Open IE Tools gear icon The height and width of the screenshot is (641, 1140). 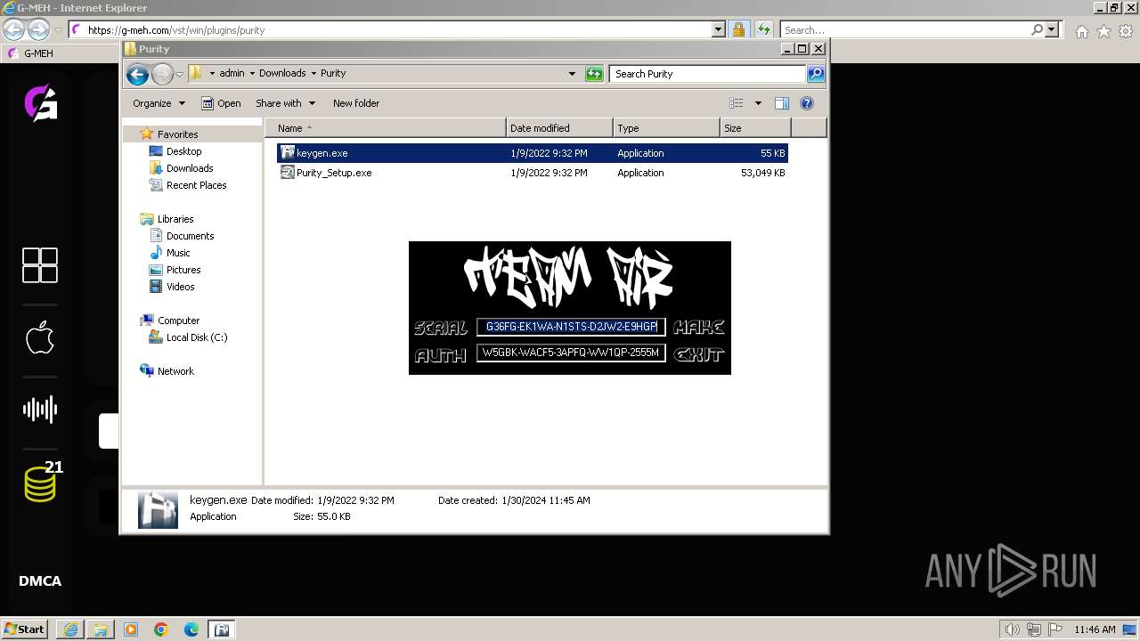point(1126,31)
